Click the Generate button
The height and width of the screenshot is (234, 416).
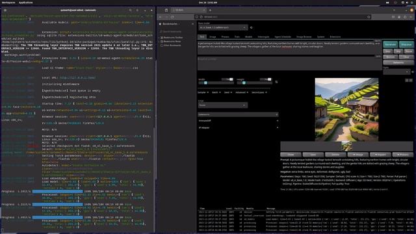pos(391,45)
